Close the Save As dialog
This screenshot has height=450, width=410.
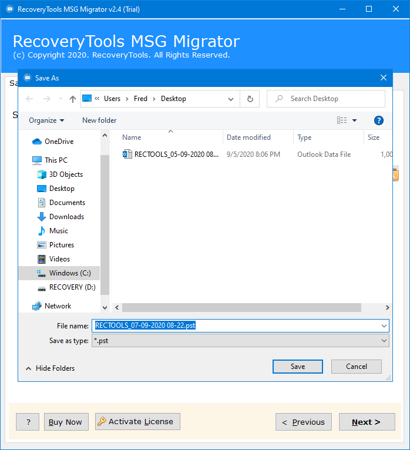coord(384,78)
